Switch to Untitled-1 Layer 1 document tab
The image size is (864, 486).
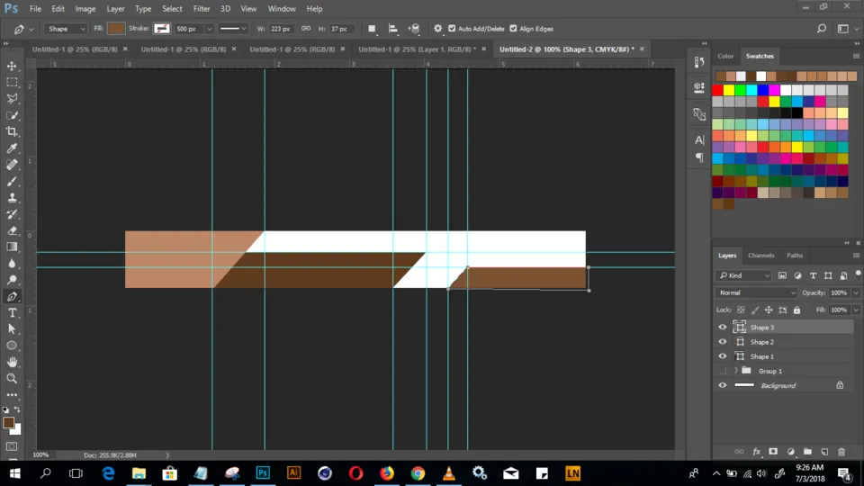[417, 49]
